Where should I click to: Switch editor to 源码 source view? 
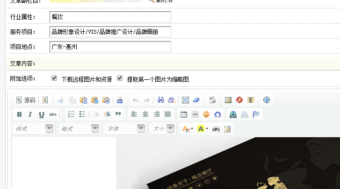[x=26, y=100]
